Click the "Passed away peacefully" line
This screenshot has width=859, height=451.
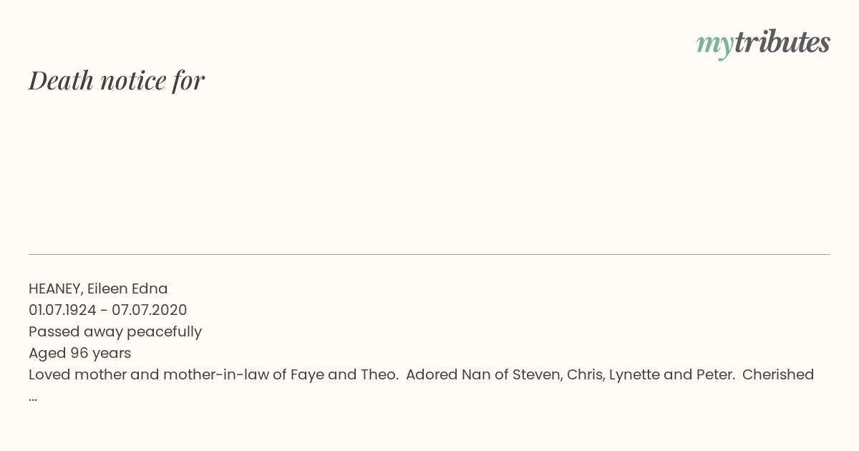(x=115, y=331)
